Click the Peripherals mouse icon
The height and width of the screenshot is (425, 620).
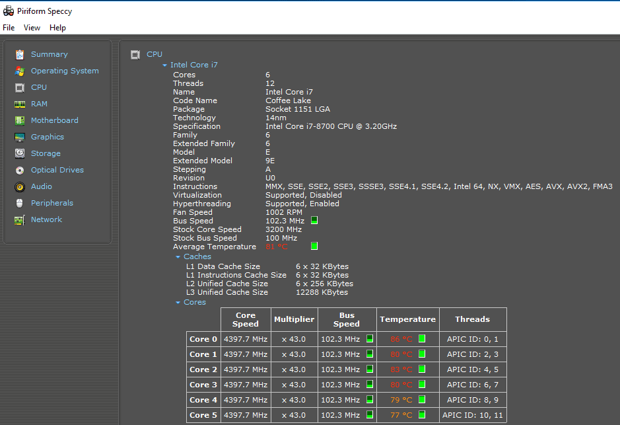[x=20, y=204]
